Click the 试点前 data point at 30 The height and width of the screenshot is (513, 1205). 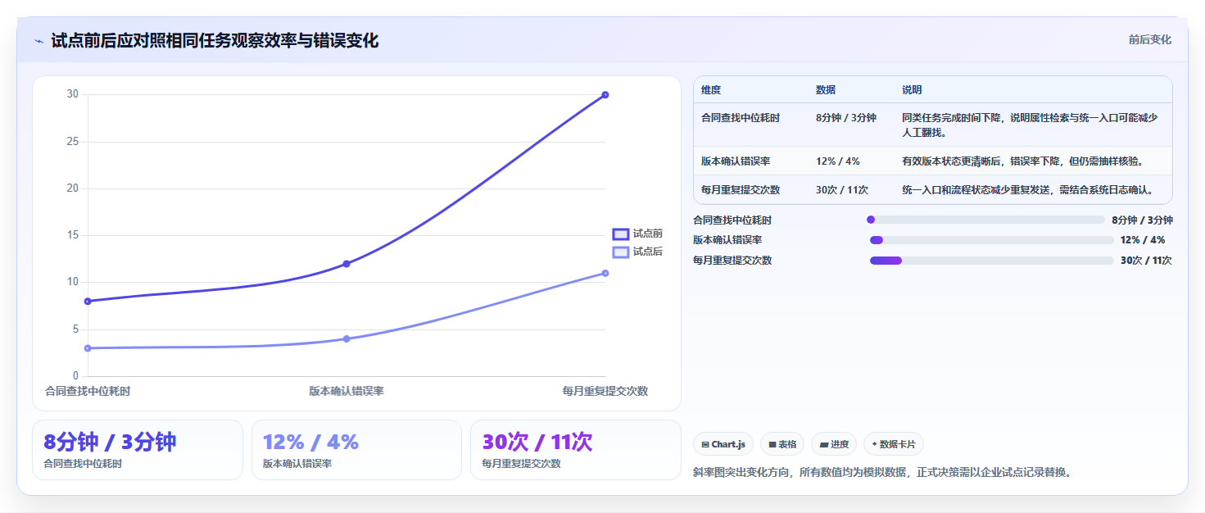point(605,95)
